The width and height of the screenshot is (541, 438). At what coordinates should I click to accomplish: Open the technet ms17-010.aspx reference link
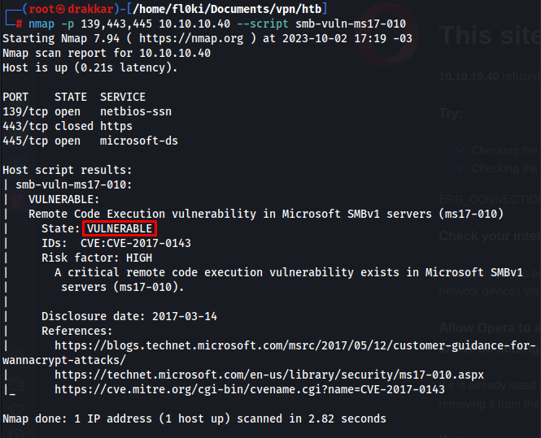point(269,375)
